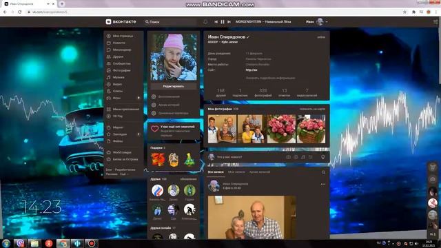Open first family photo thumbnail
Screen dimensions: 441x248
pyautogui.click(x=222, y=129)
